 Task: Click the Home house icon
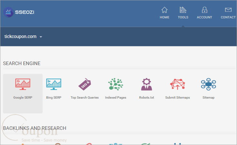pos(164,10)
